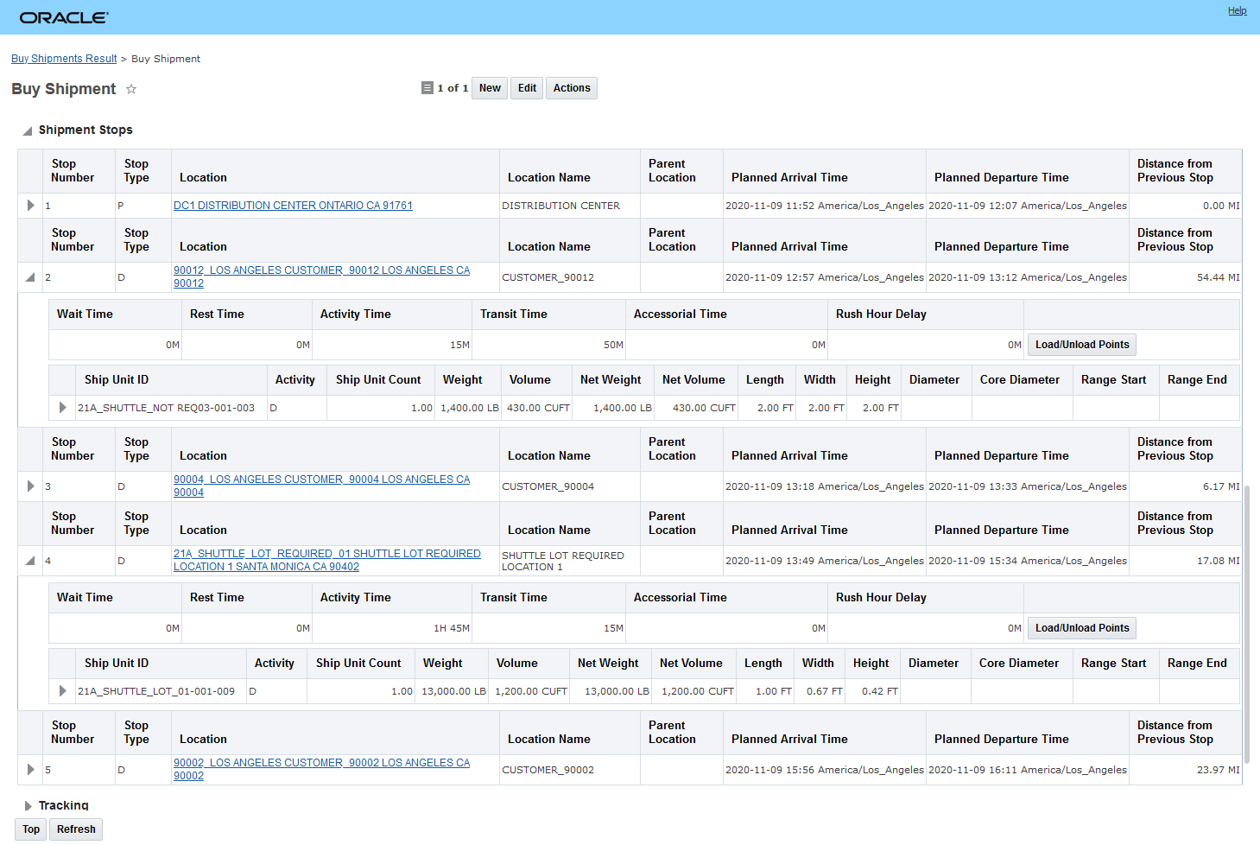1260x845 pixels.
Task: Select planned departure 2020-11-09 12:07 cell
Action: [1028, 206]
